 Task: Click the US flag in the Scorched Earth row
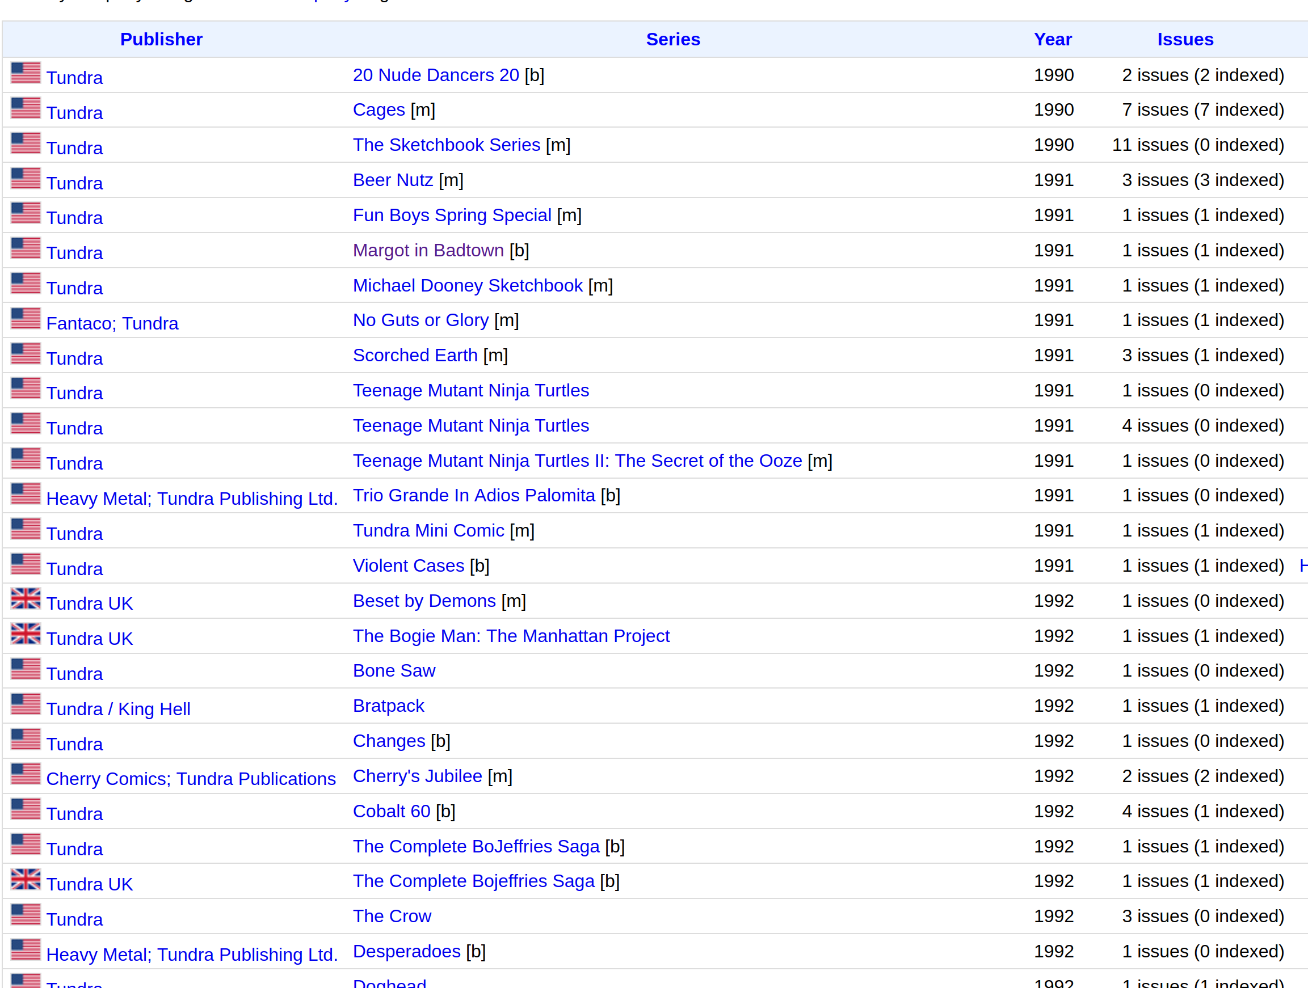pyautogui.click(x=26, y=353)
